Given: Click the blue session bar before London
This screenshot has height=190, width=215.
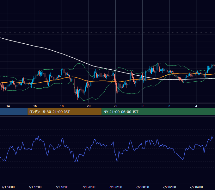Looking at the screenshot, I should tap(14, 112).
